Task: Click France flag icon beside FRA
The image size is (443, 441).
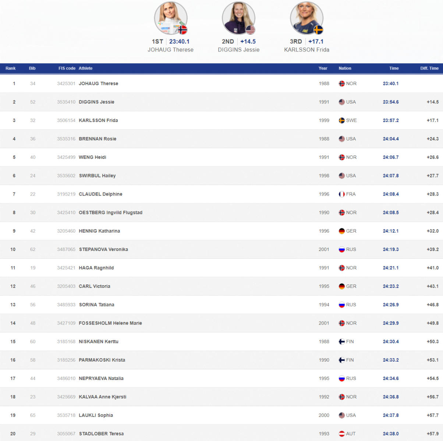Action: 341,194
